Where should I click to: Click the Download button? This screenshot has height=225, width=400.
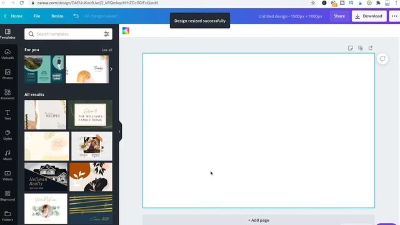369,16
